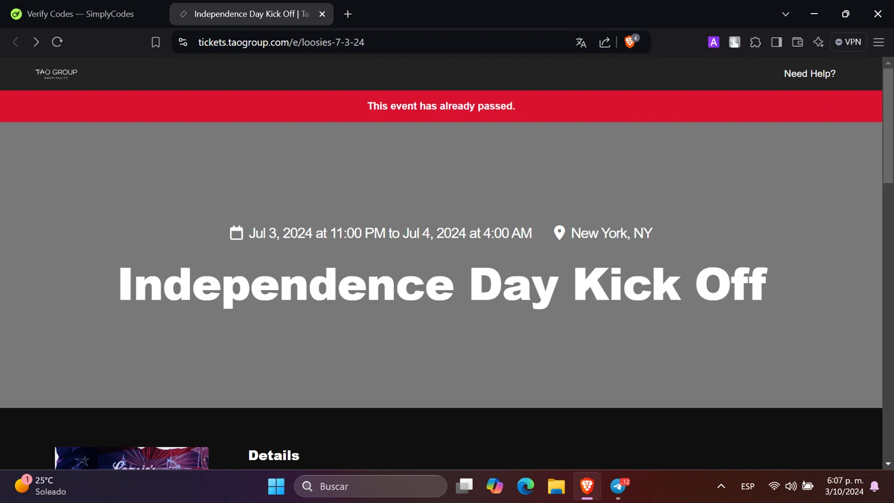Click the New York, NY location
The width and height of the screenshot is (894, 503).
tap(611, 233)
